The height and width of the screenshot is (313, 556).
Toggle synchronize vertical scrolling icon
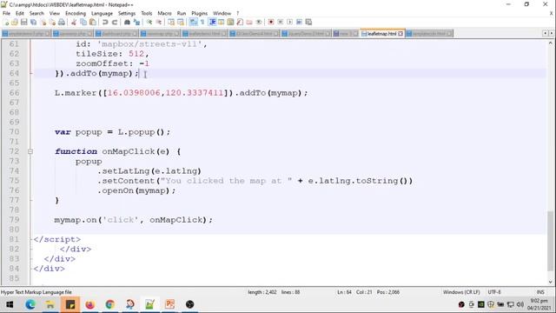[171, 22]
